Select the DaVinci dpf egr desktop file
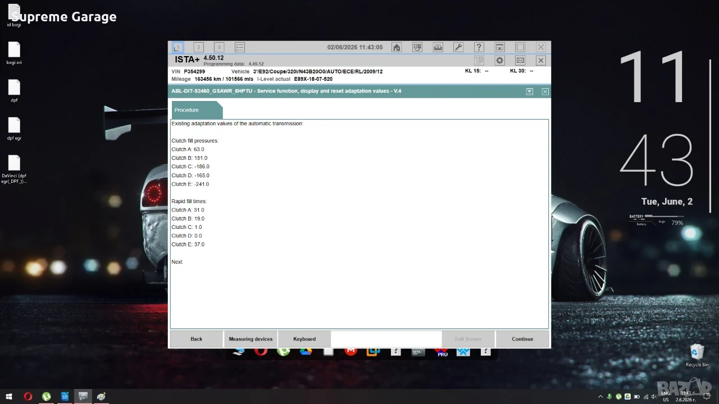 click(14, 169)
